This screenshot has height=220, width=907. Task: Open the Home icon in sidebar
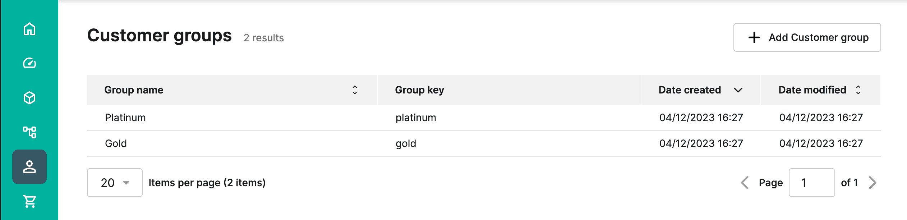(29, 29)
